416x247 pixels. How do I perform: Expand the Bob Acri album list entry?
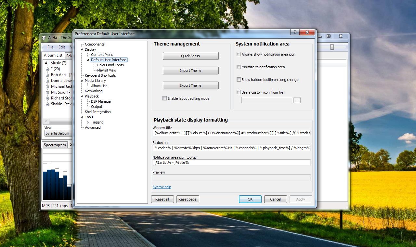pos(47,75)
